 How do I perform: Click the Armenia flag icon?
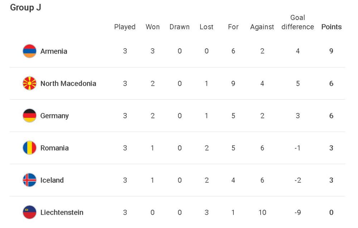(29, 51)
